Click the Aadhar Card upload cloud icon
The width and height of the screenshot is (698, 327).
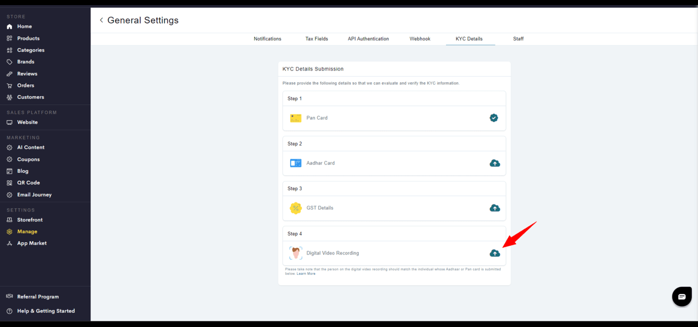[x=495, y=163]
